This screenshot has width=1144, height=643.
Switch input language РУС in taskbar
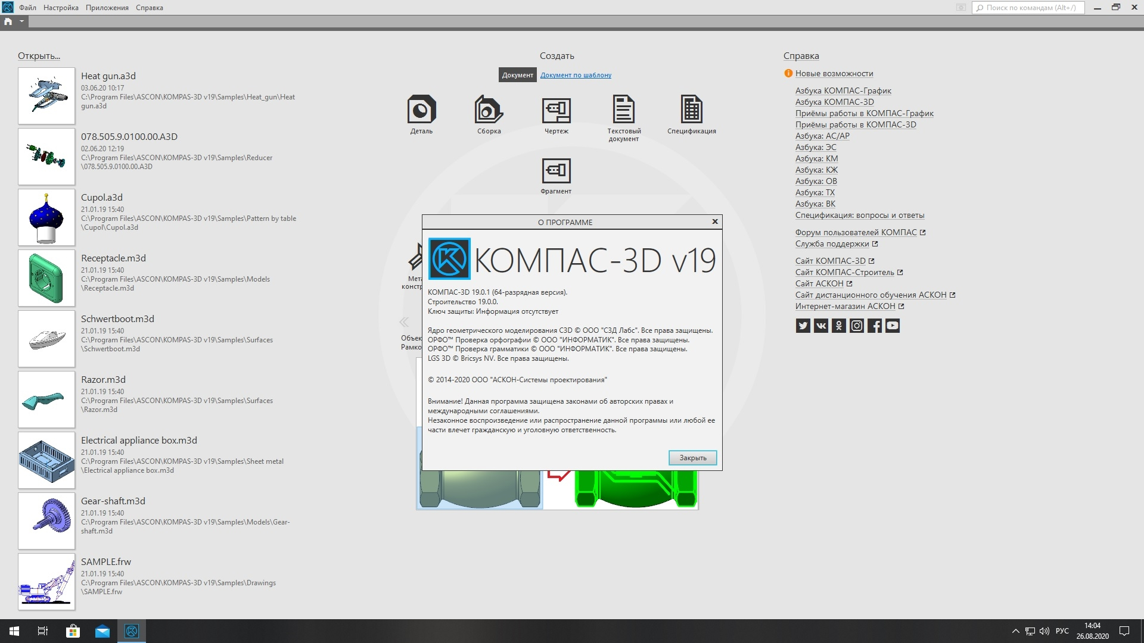[x=1062, y=631]
